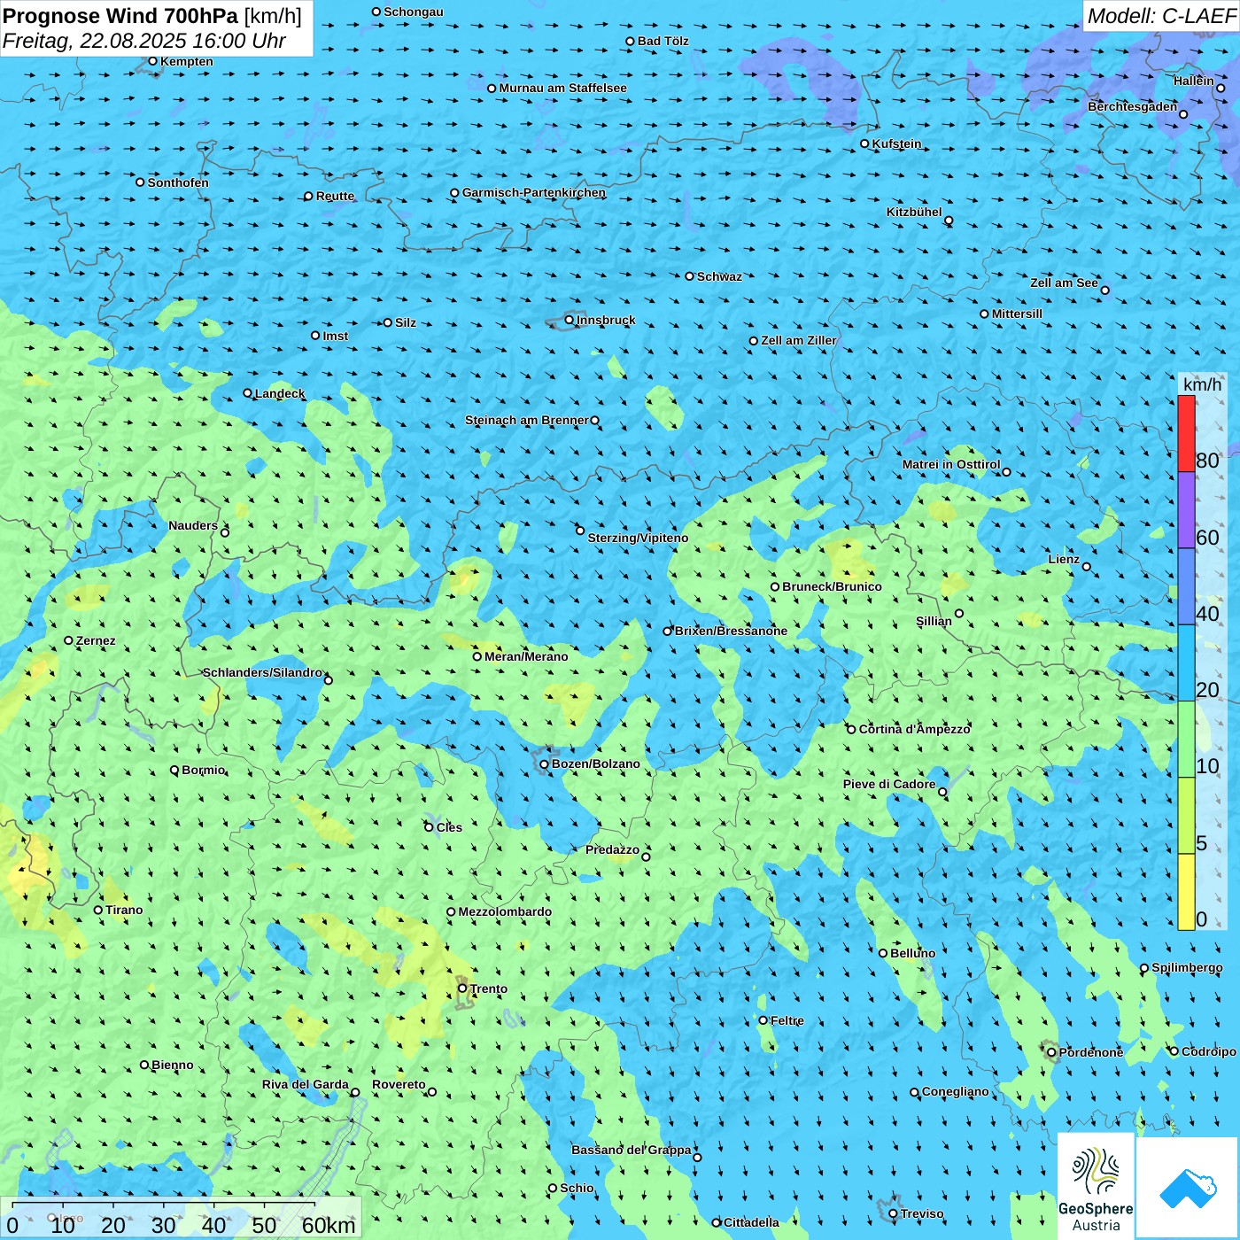Click the 'Meran/Merano' label

pyautogui.click(x=526, y=656)
